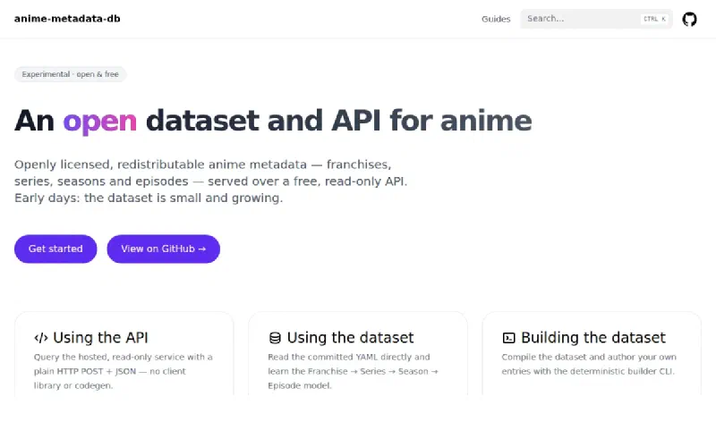Click the Get started button
The height and width of the screenshot is (447, 716).
tap(55, 249)
